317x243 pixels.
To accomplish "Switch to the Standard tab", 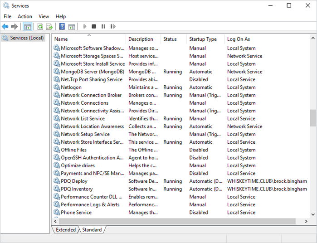I will point(92,230).
